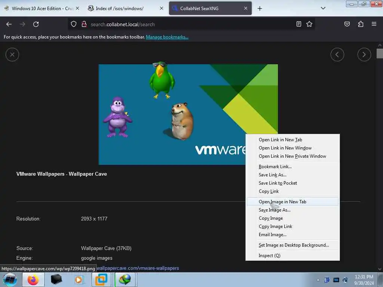Go back to the previous page

click(9, 24)
